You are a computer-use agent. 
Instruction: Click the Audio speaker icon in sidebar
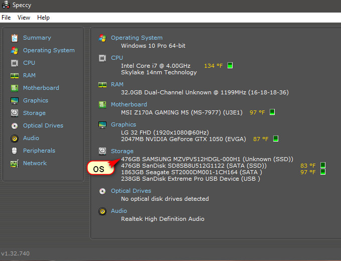(15, 139)
